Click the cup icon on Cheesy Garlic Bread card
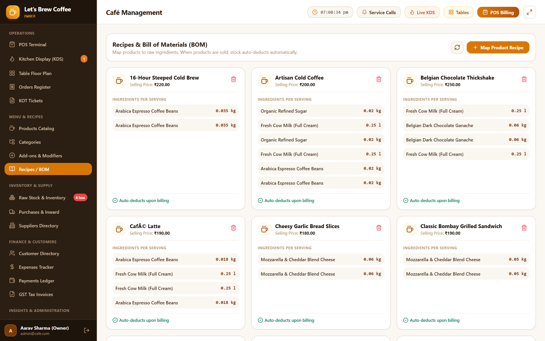 [264, 229]
